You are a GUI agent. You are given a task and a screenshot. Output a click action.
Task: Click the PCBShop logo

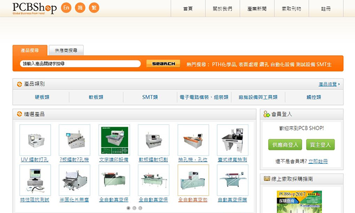point(29,8)
